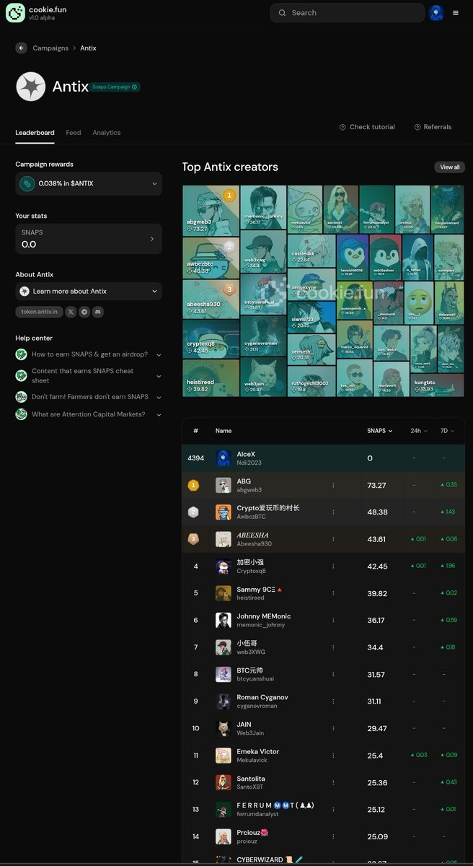Click the 73.27 SNAPS value
Viewport: 473px width, 866px height.
pos(377,486)
